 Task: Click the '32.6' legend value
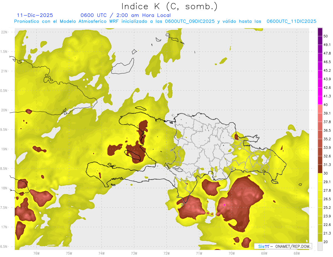tap(327, 156)
